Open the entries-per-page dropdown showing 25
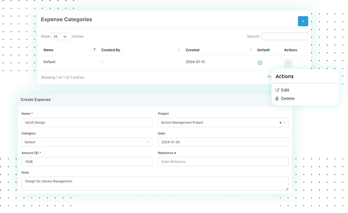 pos(61,36)
